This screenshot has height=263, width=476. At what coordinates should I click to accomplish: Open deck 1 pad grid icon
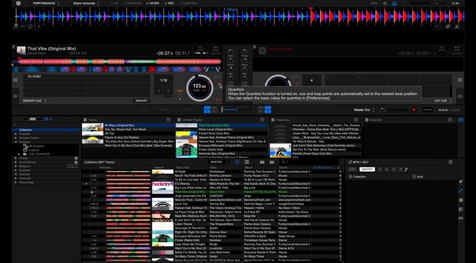[15, 80]
